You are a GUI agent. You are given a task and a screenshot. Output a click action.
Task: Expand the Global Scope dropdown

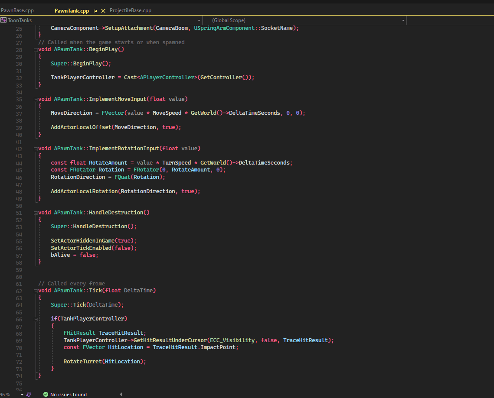[403, 20]
